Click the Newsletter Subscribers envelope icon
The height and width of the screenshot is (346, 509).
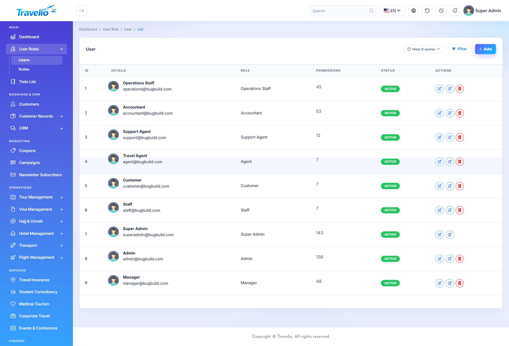click(13, 175)
